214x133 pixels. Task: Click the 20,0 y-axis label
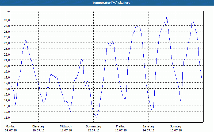[x=7, y=66]
